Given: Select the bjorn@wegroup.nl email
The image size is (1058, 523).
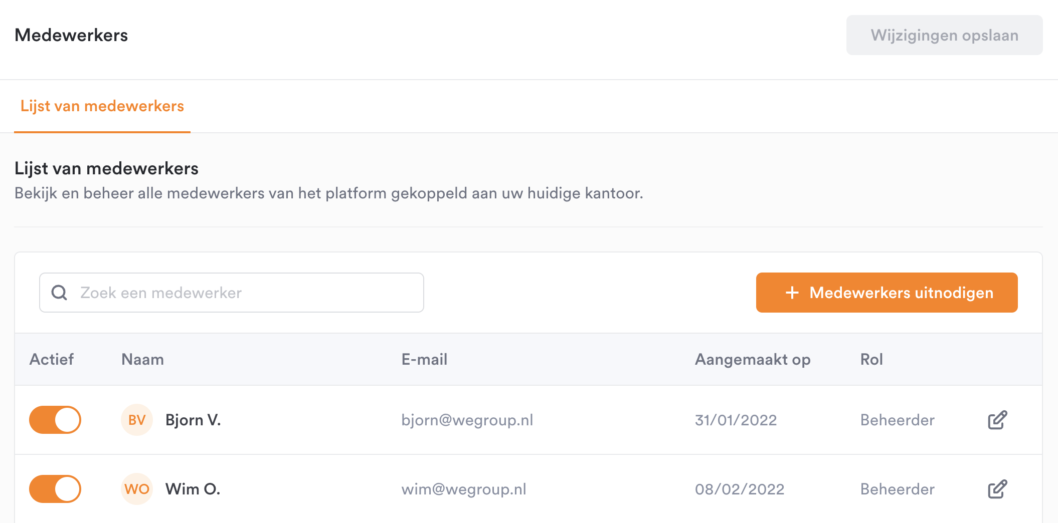Looking at the screenshot, I should click(467, 420).
